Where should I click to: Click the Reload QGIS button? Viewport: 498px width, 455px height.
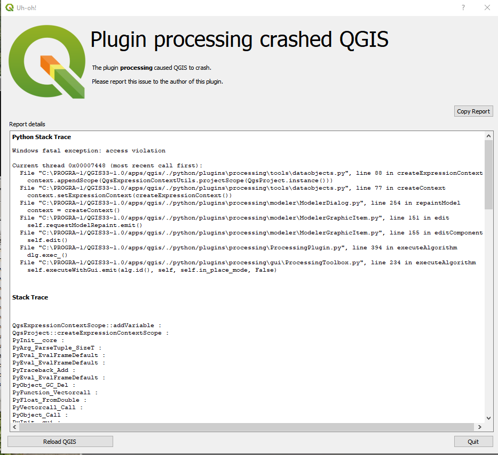click(60, 441)
